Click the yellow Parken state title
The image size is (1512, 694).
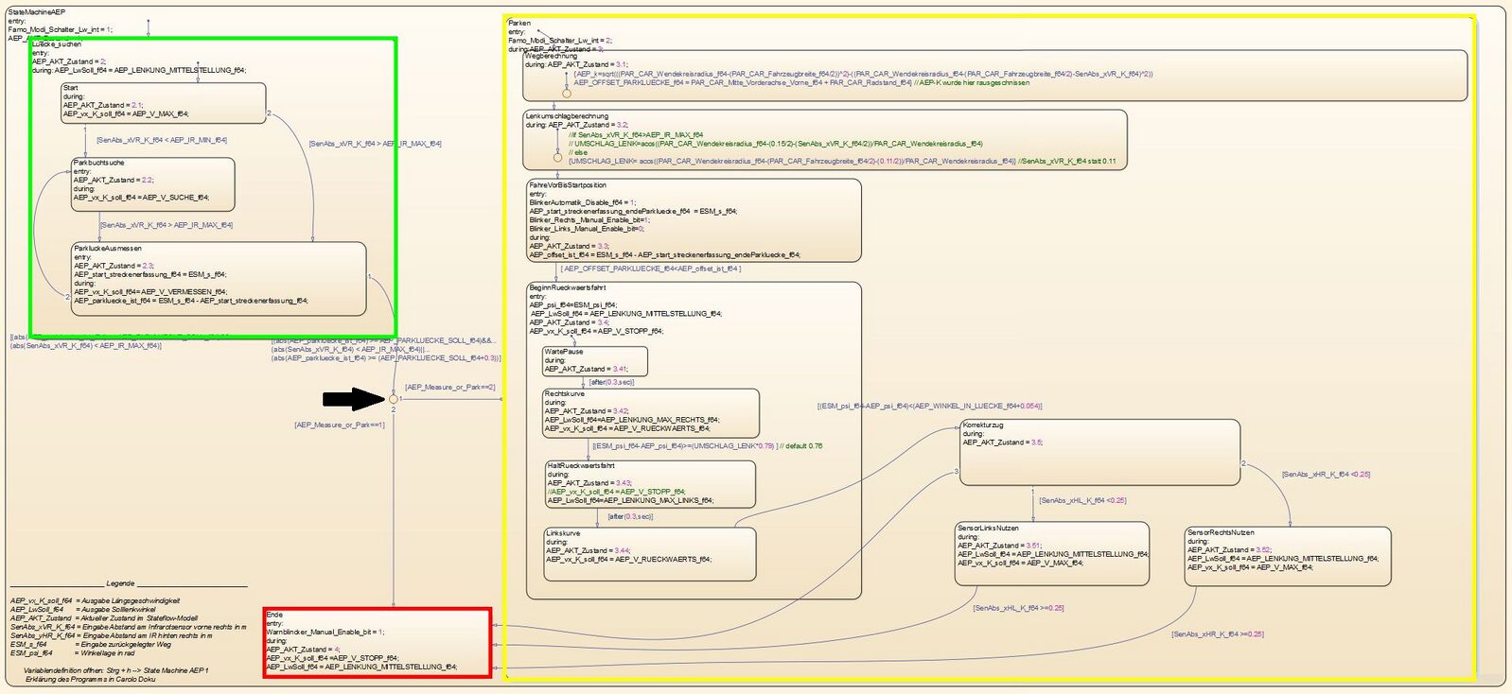519,24
